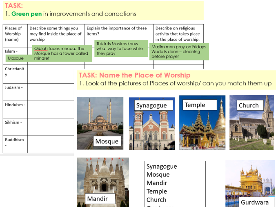Select the 'Gurdwara' label on the photo
The image size is (276, 207).
tap(257, 202)
